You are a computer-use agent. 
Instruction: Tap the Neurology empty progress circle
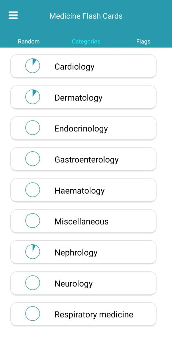coord(33,283)
